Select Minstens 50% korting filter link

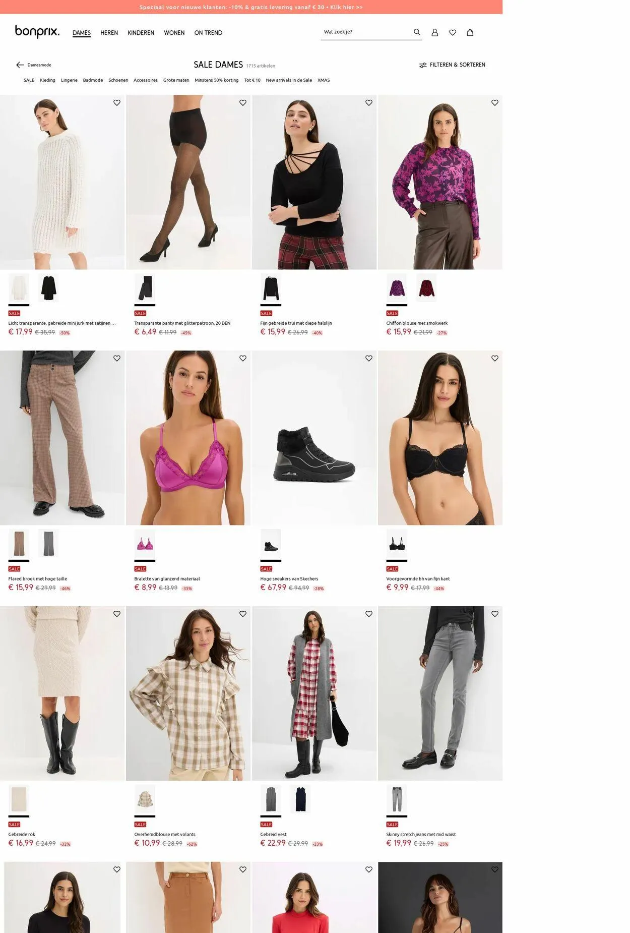pyautogui.click(x=217, y=80)
